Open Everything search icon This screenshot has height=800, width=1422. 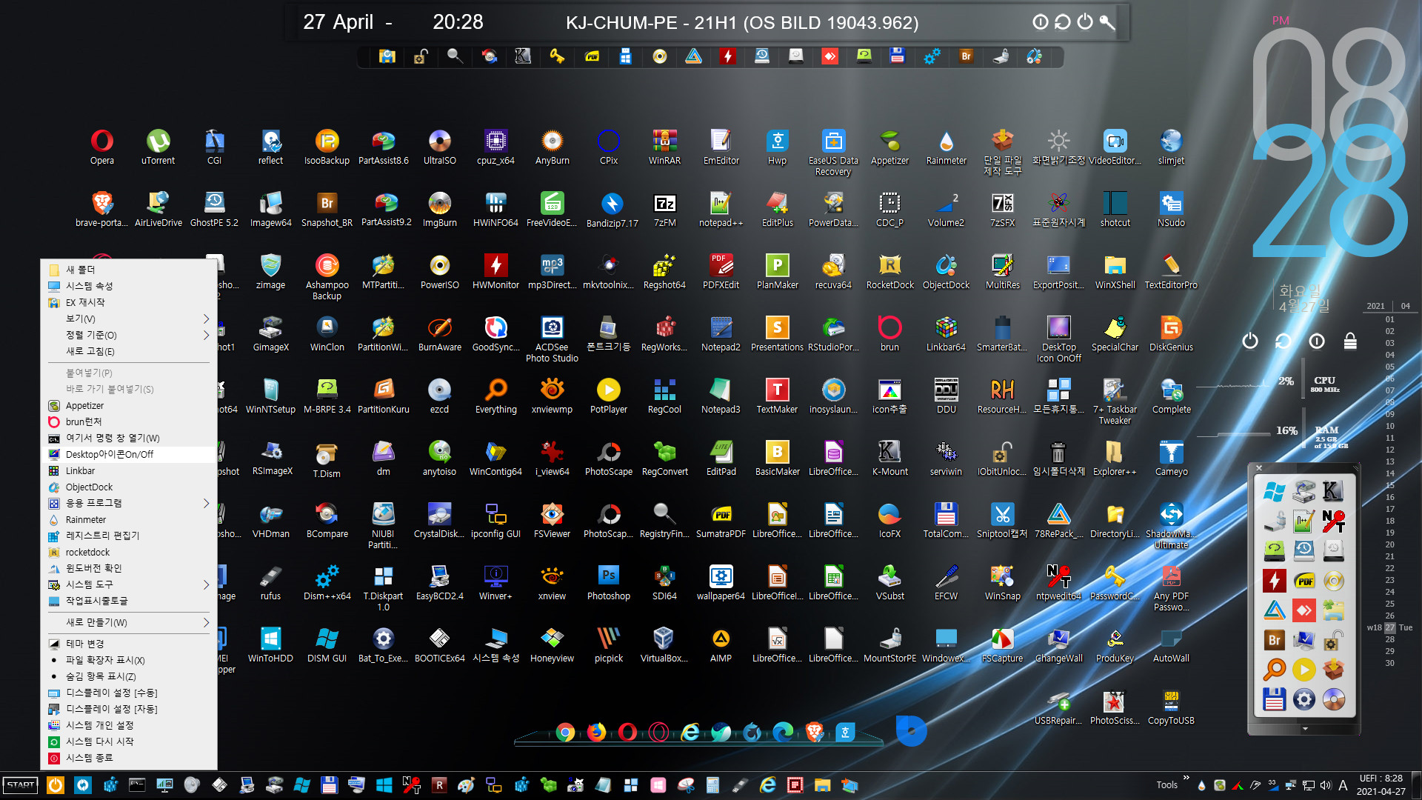click(495, 396)
